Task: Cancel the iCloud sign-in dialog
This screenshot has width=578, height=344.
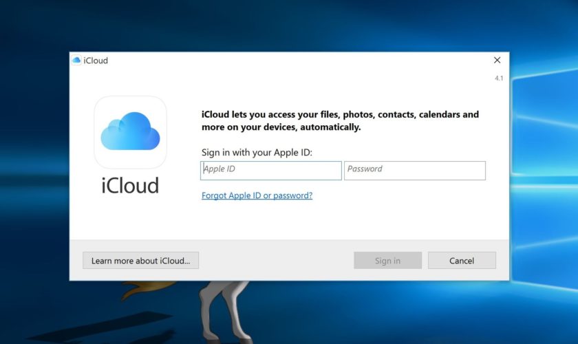Action: (x=462, y=261)
